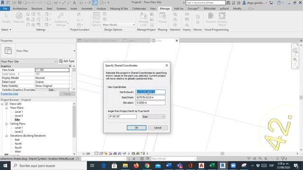Open Zoom app from the taskbar
This screenshot has height=170, width=303.
pos(233,166)
